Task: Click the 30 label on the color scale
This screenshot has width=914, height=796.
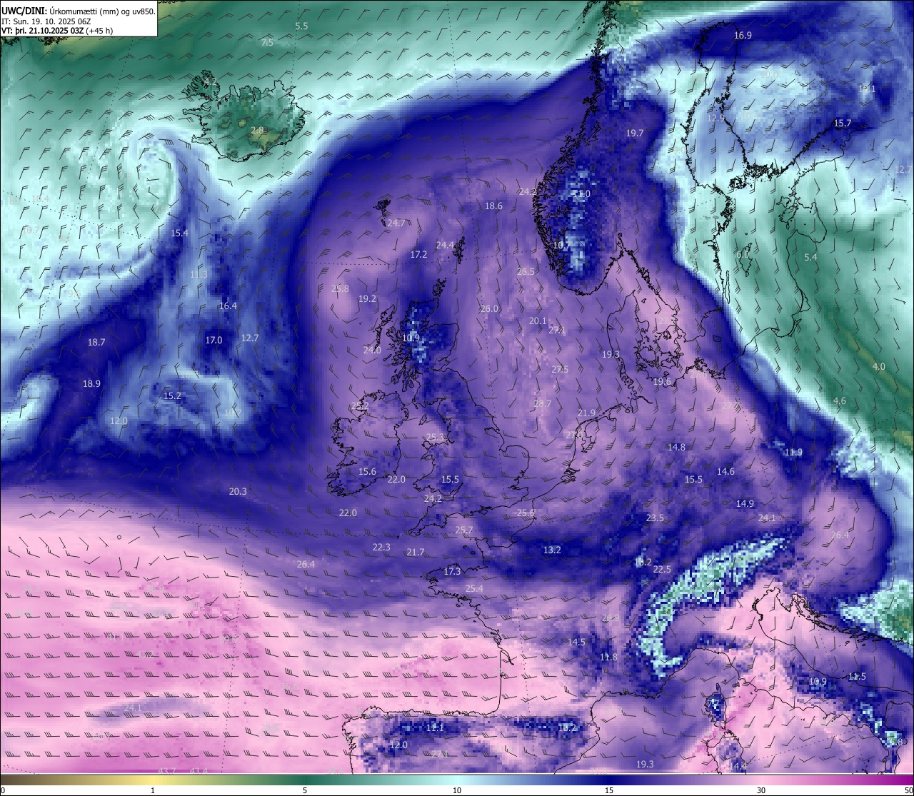Action: click(x=761, y=790)
